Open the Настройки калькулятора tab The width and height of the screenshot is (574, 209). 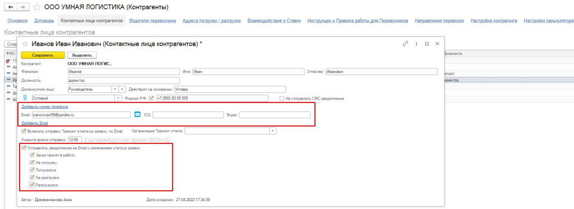tap(548, 21)
